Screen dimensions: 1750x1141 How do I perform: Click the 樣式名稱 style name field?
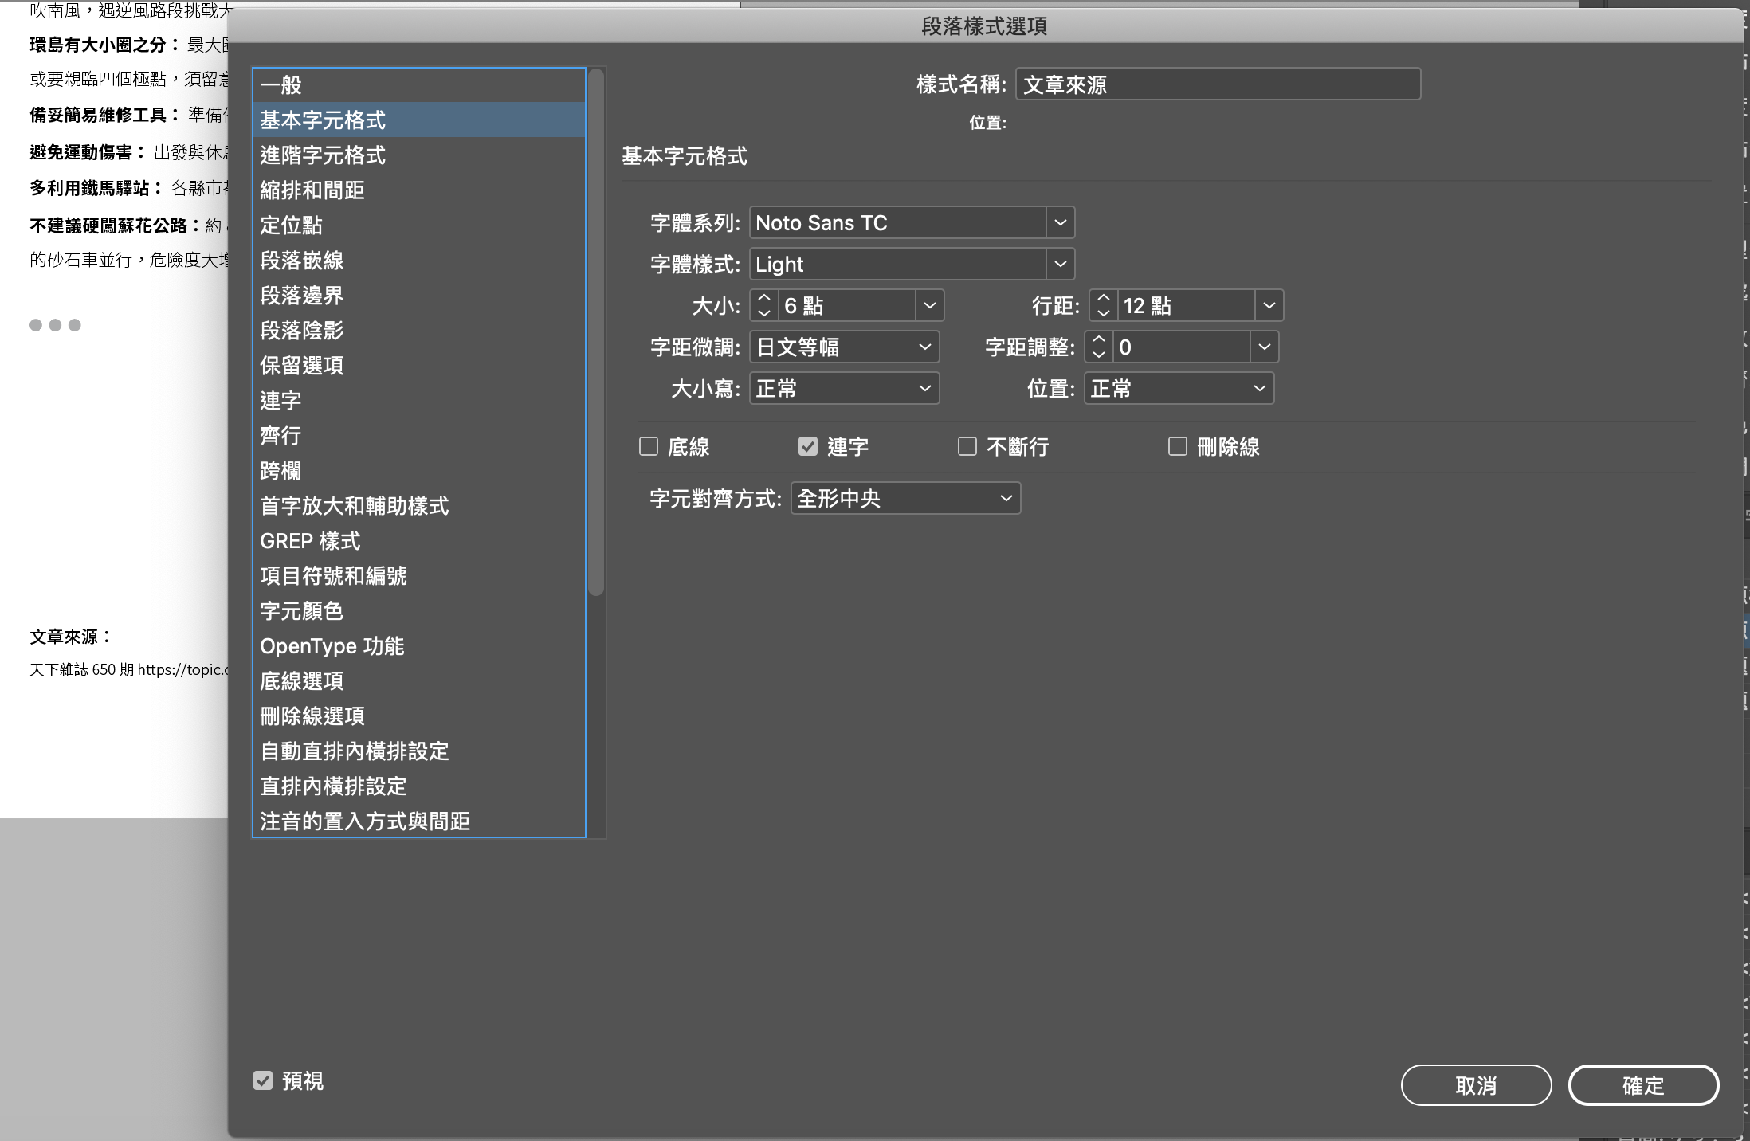(x=1217, y=84)
